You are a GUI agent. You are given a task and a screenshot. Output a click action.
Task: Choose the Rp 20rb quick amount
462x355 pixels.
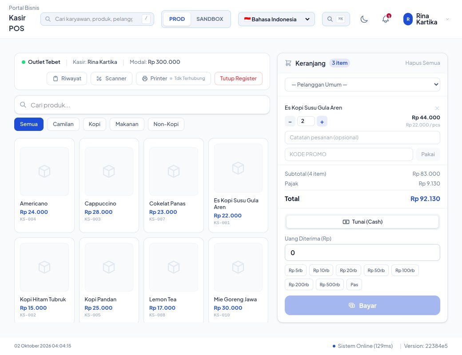coord(348,271)
